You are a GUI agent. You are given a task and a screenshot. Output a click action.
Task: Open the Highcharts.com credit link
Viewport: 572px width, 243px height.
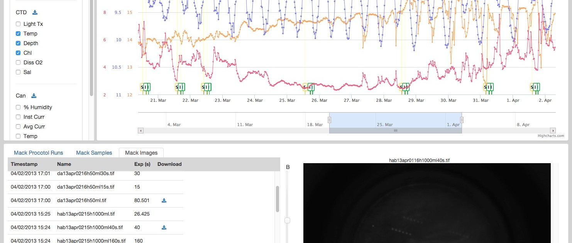pyautogui.click(x=551, y=136)
